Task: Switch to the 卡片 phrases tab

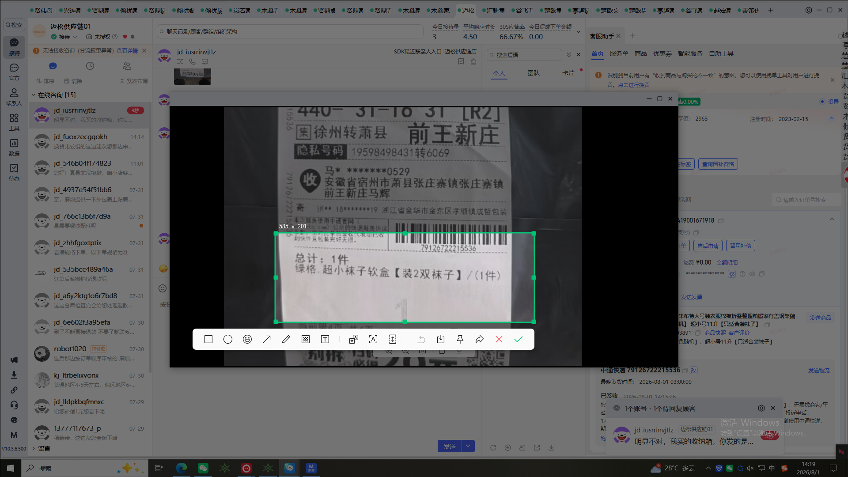Action: (x=568, y=73)
